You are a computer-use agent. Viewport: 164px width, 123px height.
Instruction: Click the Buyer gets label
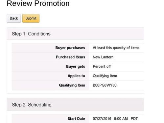point(76,67)
